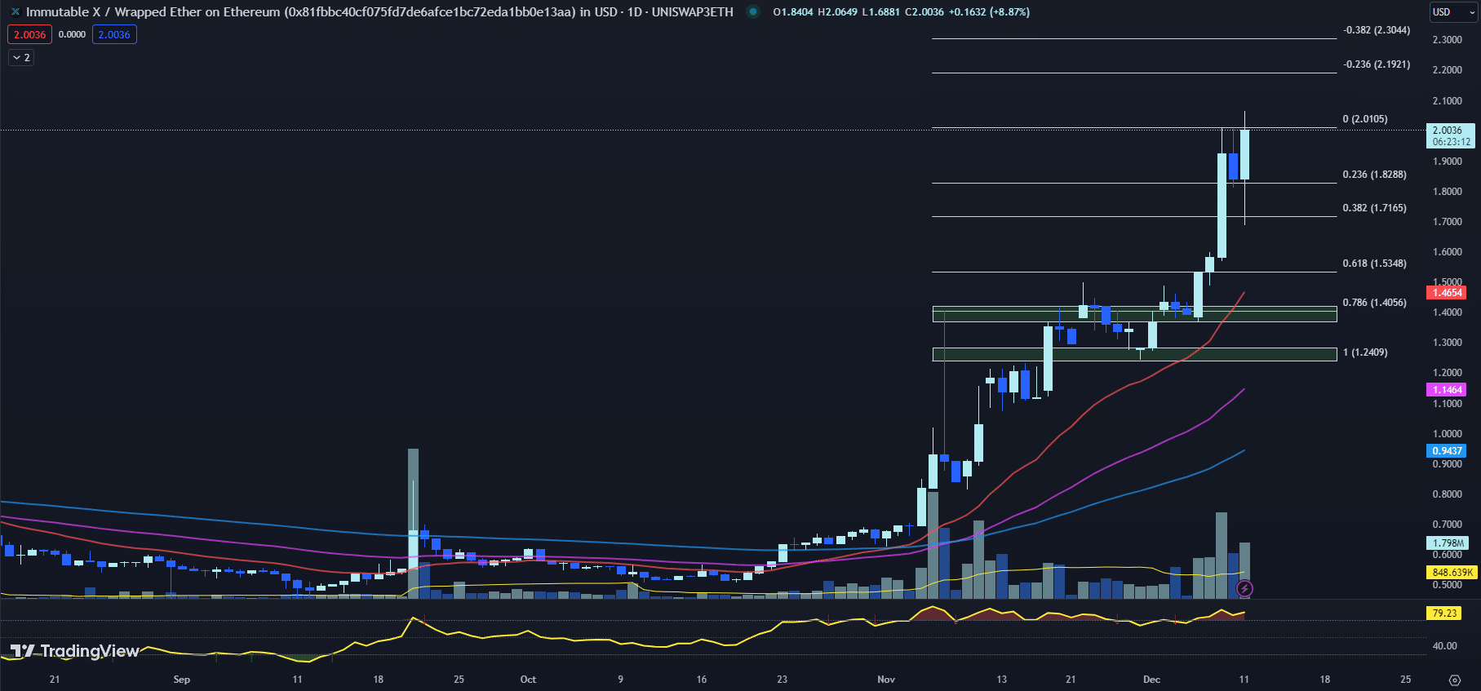Click the yellow 848.639K volume average label
The image size is (1481, 691).
[1452, 573]
